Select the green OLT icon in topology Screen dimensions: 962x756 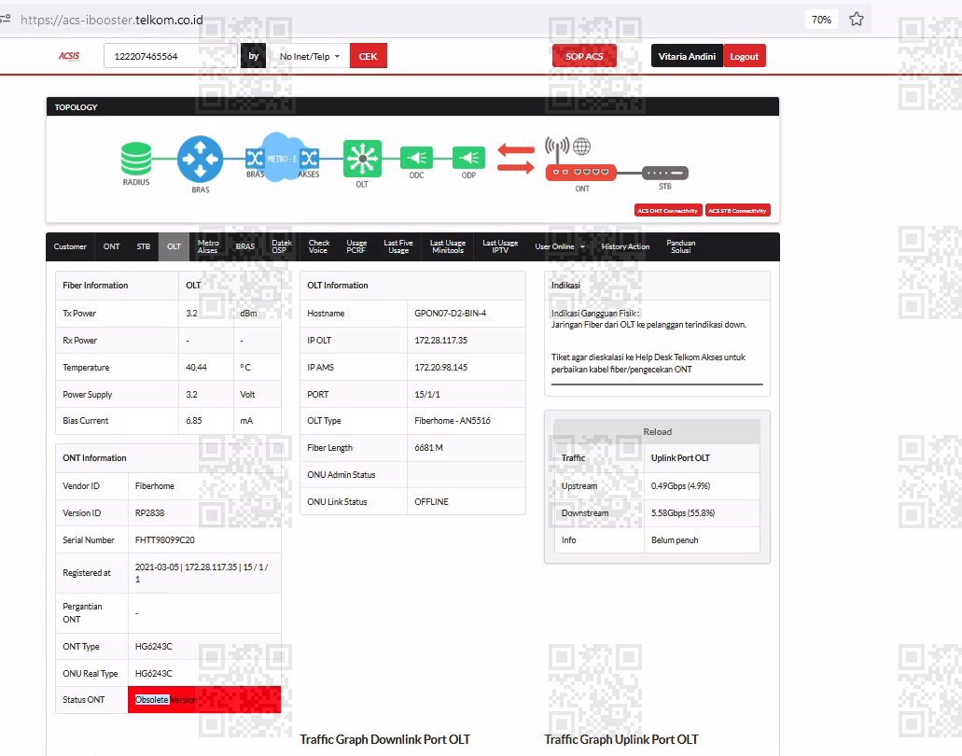point(362,159)
